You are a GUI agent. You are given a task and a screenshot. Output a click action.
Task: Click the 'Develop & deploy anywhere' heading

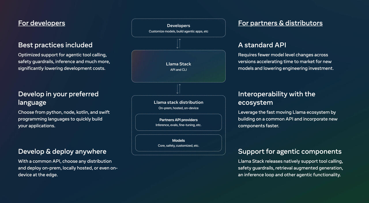[x=62, y=151]
